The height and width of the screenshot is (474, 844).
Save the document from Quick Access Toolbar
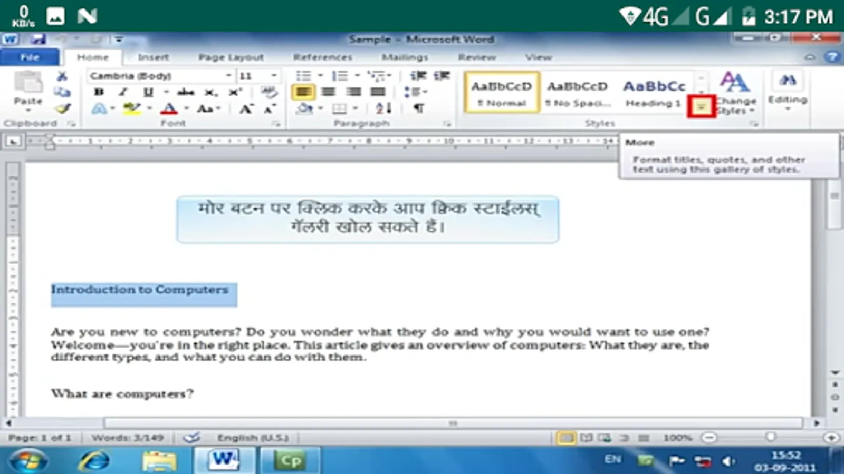pyautogui.click(x=37, y=39)
